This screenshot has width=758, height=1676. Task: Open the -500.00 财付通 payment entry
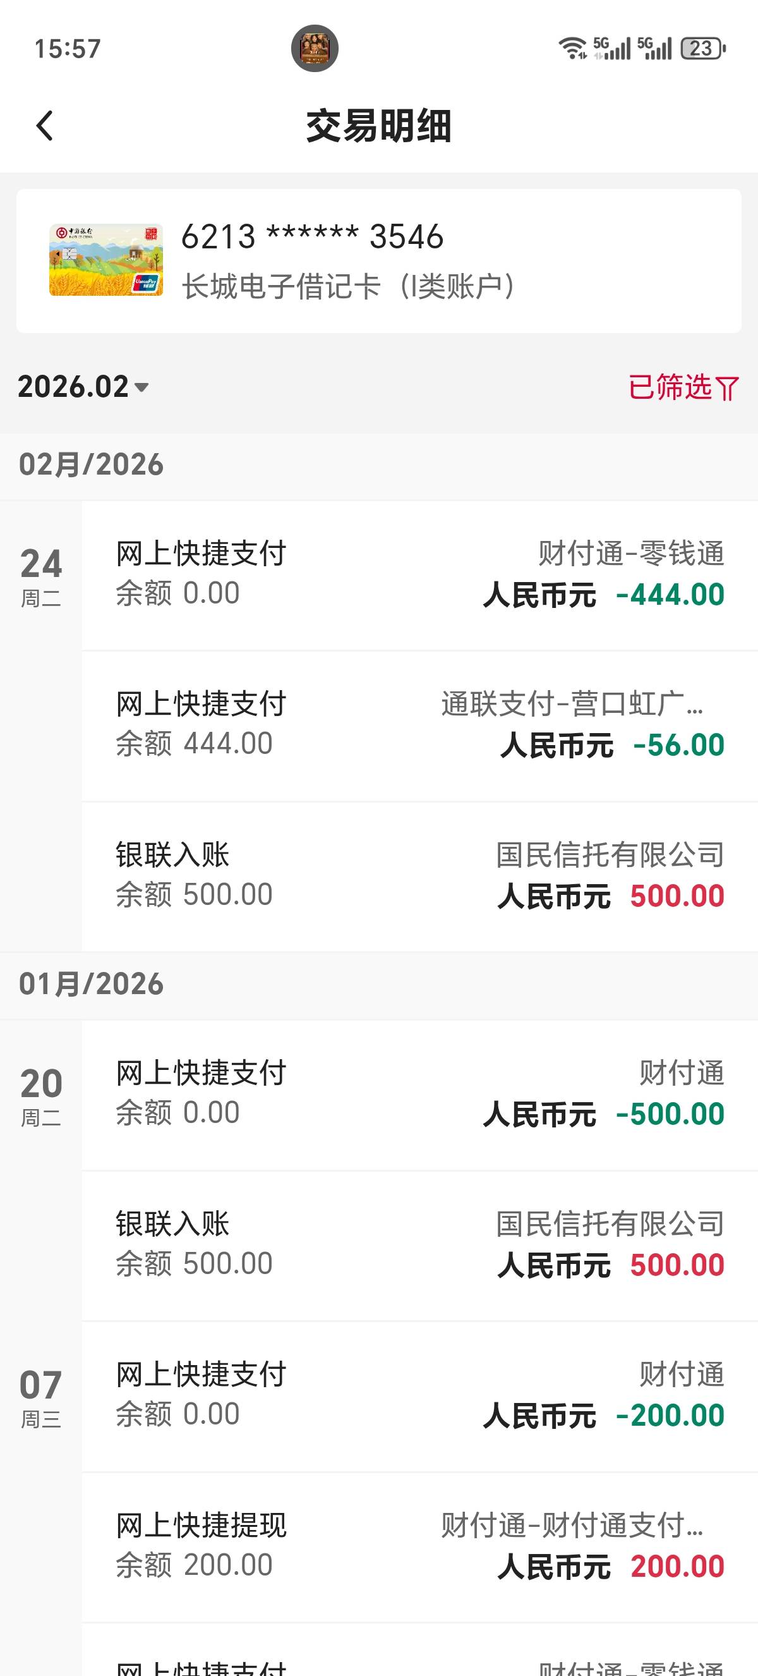click(x=419, y=1095)
